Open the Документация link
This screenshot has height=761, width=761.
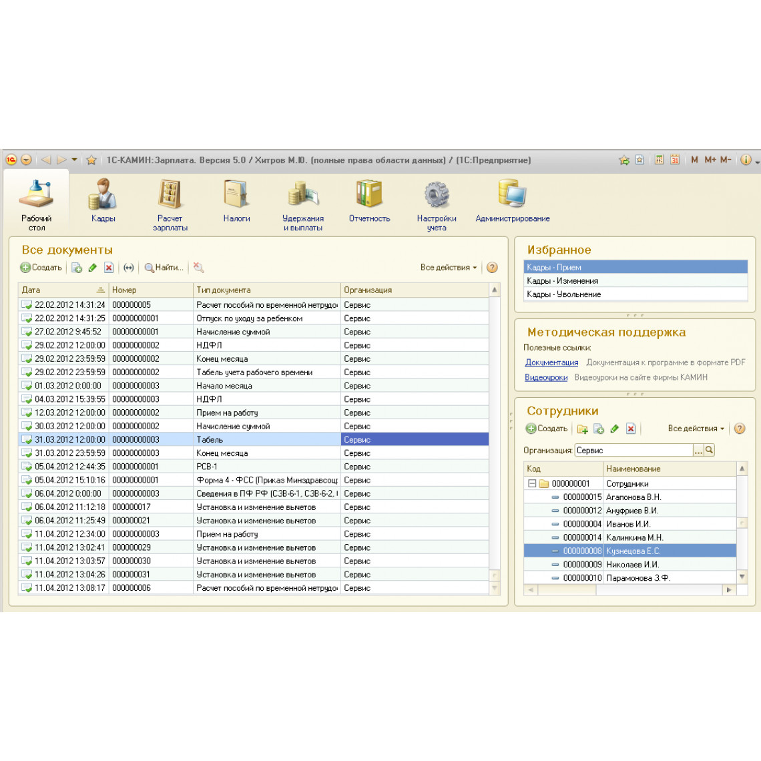coord(551,362)
